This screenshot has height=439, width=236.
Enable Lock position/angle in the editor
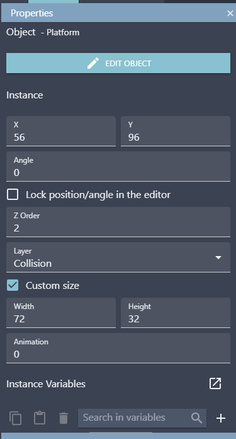click(13, 194)
